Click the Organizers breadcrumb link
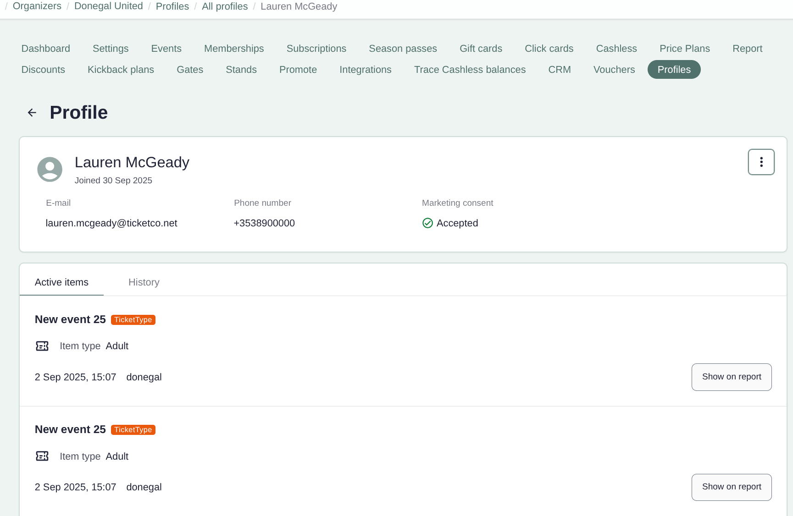This screenshot has width=793, height=516. [x=37, y=6]
